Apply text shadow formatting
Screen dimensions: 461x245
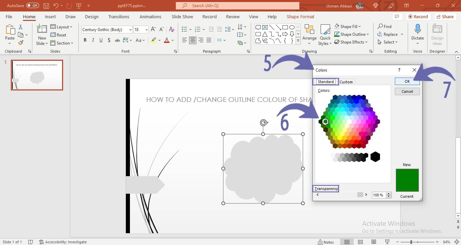109,40
